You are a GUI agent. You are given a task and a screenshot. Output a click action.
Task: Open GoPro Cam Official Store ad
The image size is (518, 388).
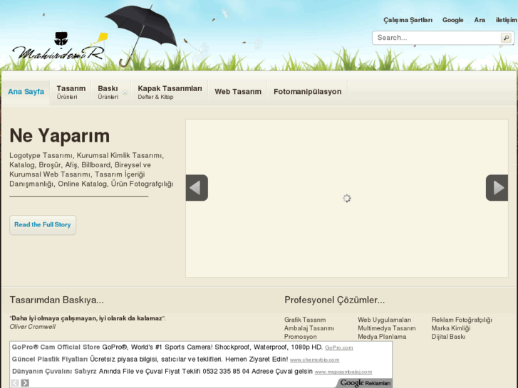click(56, 347)
